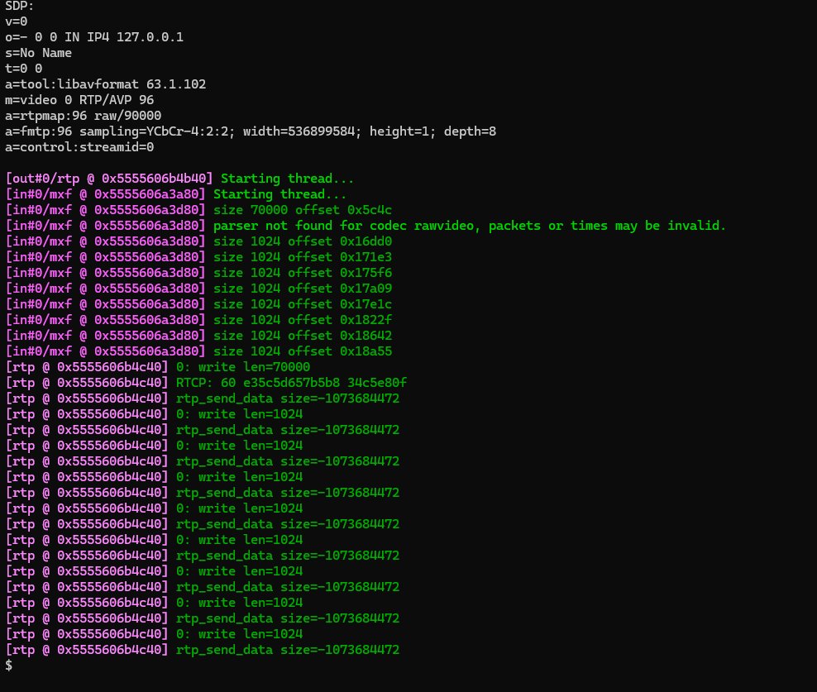Click 'RTCP: 60 e35c5d657b5b8 34c5e80f' line
The width and height of the screenshot is (817, 692).
pyautogui.click(x=292, y=383)
